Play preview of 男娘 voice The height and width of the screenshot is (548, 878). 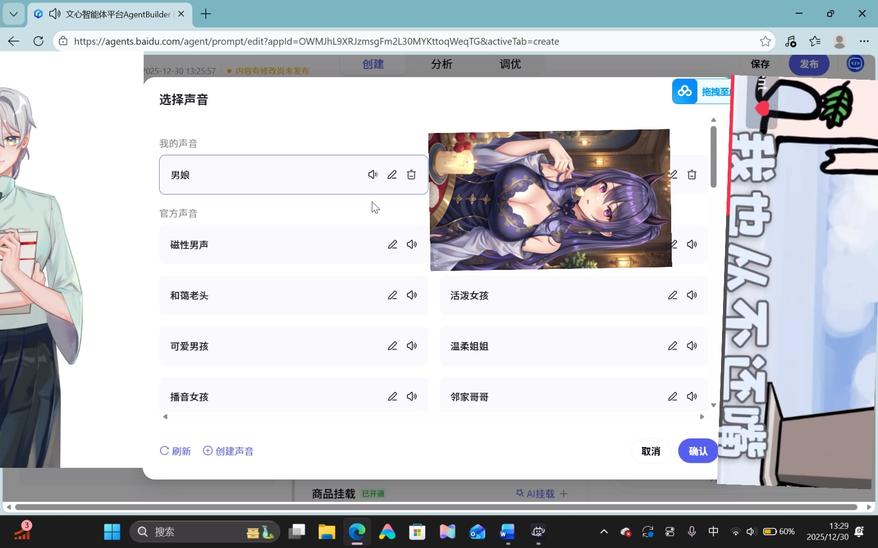pyautogui.click(x=372, y=175)
